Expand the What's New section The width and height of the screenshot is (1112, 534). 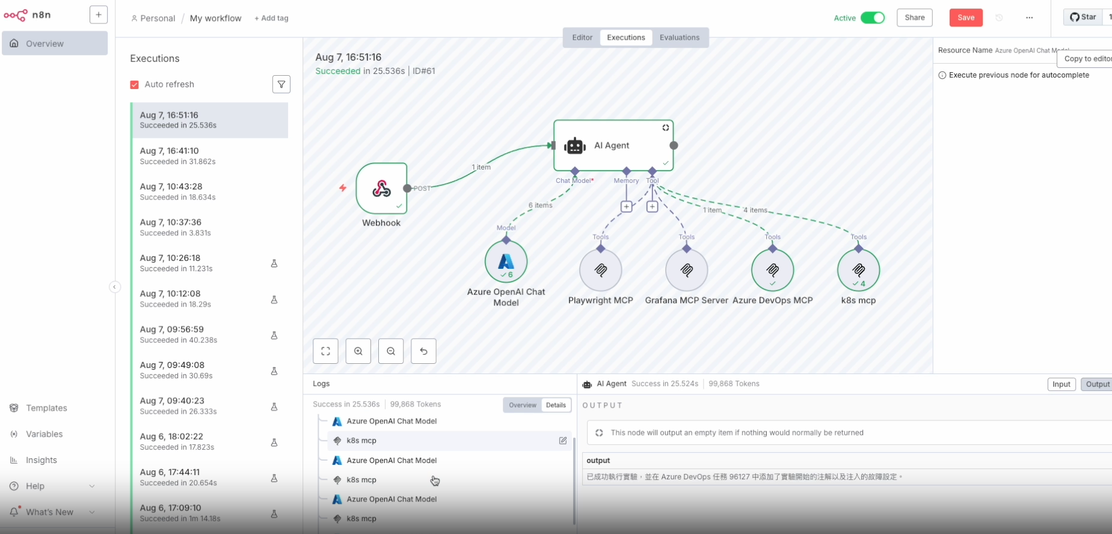[92, 512]
